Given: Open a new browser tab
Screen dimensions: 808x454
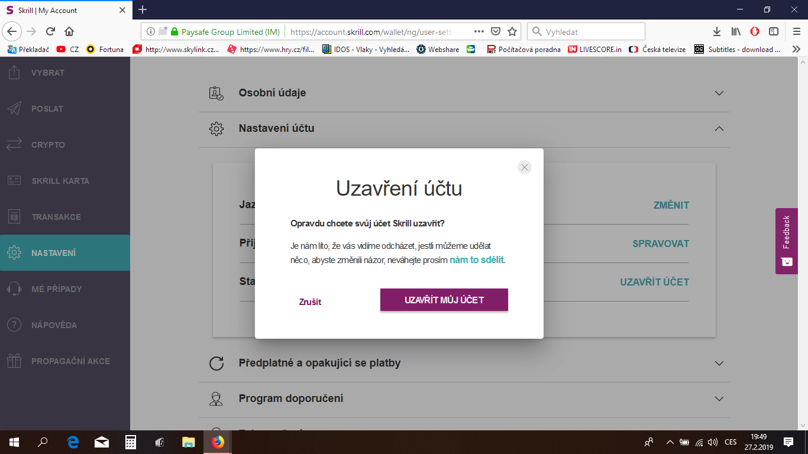Looking at the screenshot, I should tap(142, 9).
